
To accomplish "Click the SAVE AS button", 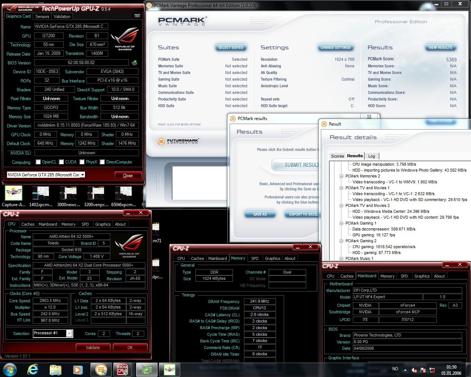I will pos(260,214).
